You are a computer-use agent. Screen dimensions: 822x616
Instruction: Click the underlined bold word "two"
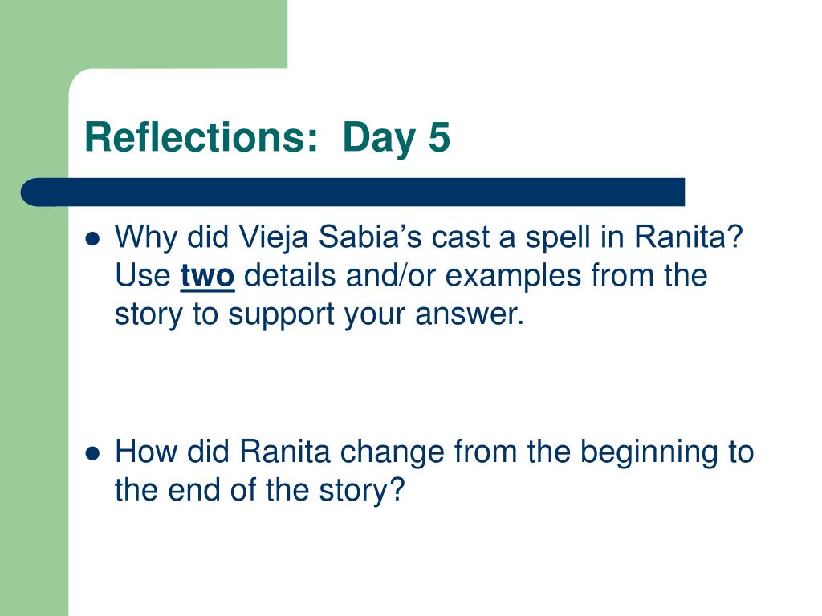207,276
